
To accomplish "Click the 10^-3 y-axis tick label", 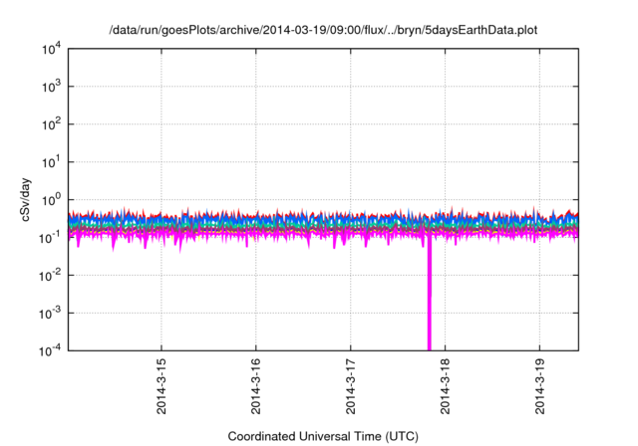I will tap(51, 314).
